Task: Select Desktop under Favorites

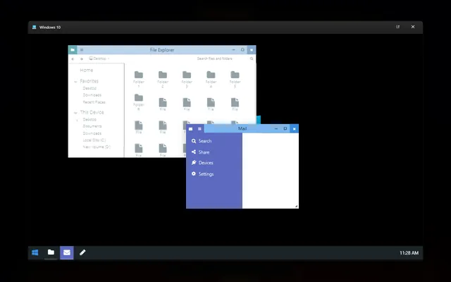Action: pos(89,88)
